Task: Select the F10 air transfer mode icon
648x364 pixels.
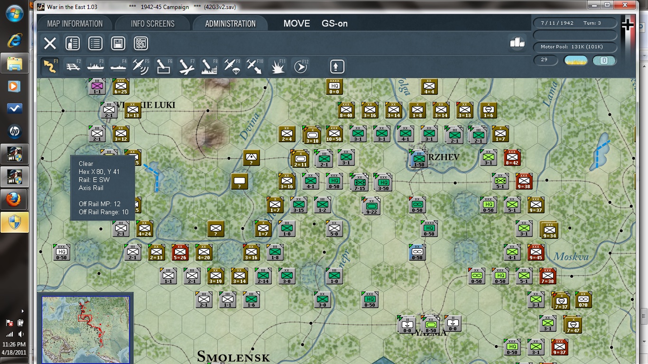Action: 255,66
